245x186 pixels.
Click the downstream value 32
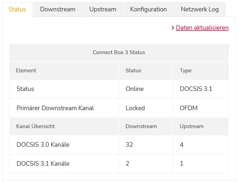click(129, 145)
